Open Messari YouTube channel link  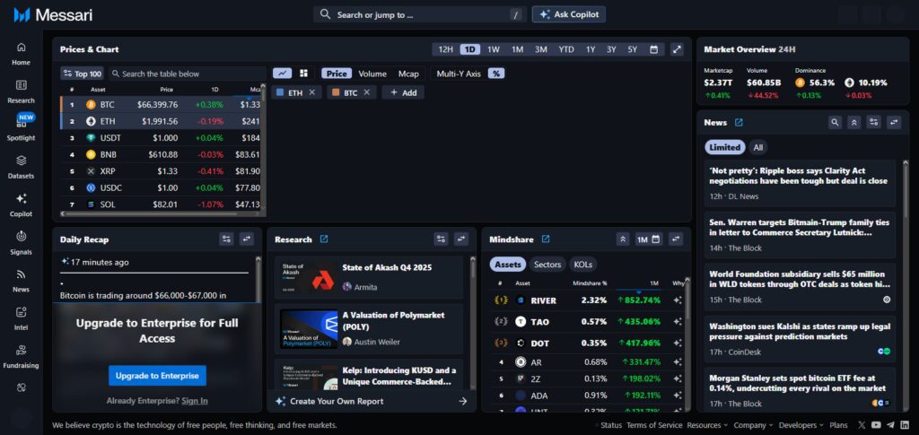pyautogui.click(x=876, y=425)
